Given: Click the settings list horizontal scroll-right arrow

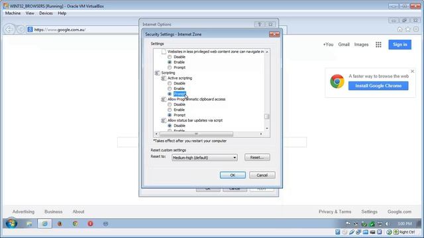Looking at the screenshot, I should pos(261,134).
